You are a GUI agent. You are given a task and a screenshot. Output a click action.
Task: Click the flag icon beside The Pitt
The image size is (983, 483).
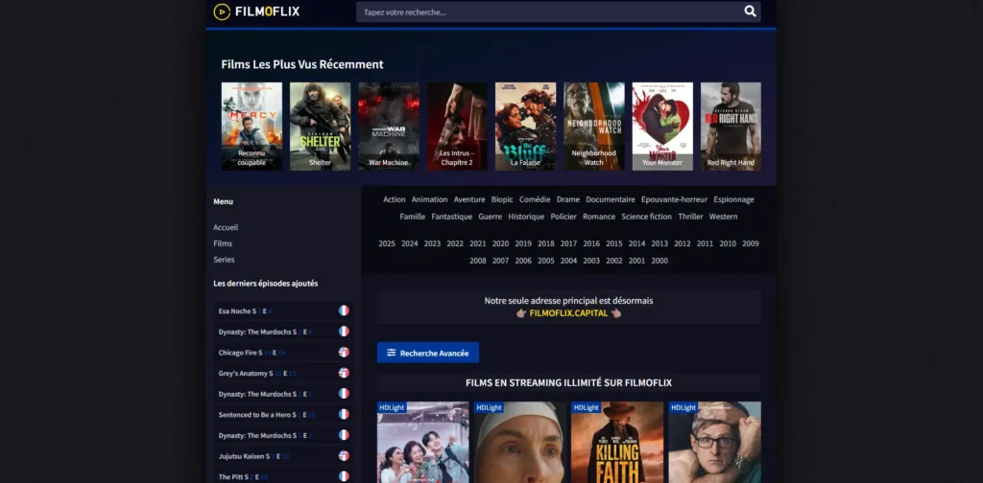pos(344,476)
